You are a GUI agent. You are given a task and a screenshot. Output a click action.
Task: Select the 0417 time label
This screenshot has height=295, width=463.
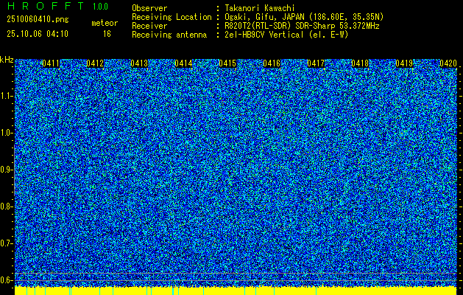(316, 63)
